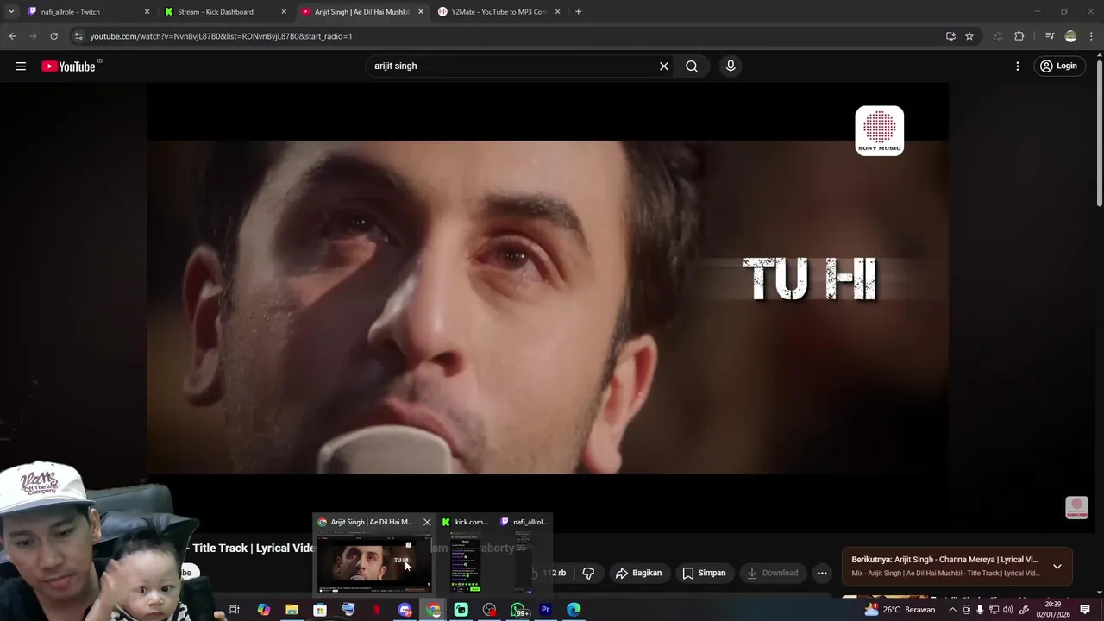Click the Sony Music channel watermark
Image resolution: width=1104 pixels, height=621 pixels.
tap(880, 131)
